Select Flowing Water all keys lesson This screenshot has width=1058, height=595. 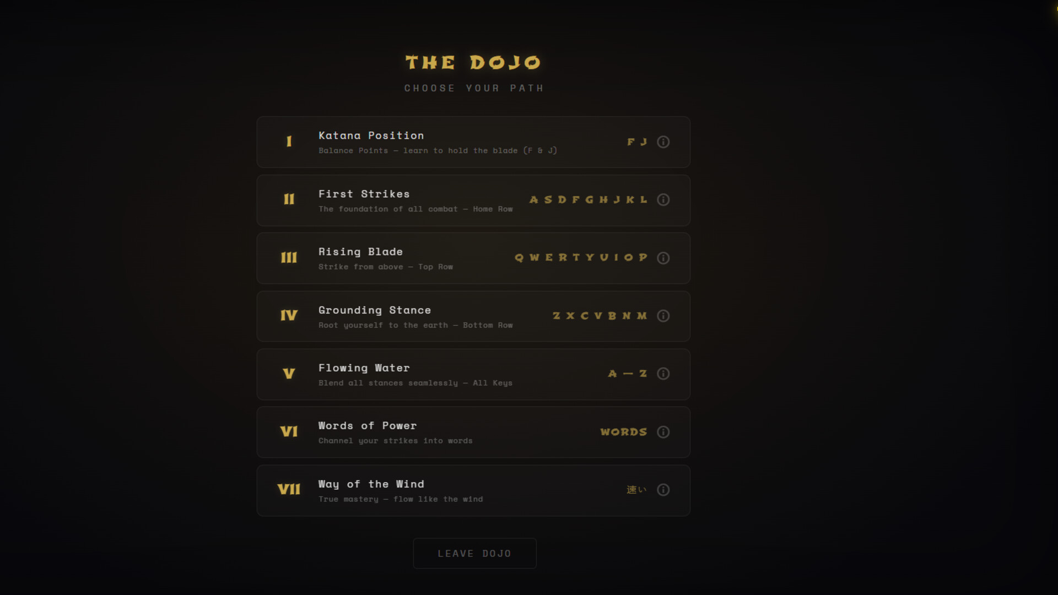[364, 368]
